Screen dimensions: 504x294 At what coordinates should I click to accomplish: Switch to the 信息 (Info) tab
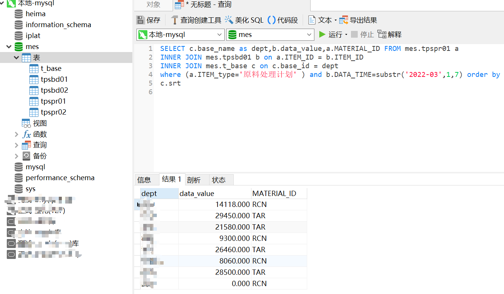[144, 180]
